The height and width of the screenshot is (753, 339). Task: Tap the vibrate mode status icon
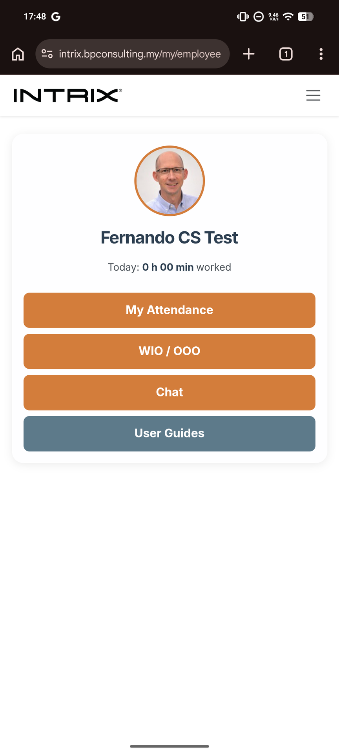pyautogui.click(x=243, y=16)
